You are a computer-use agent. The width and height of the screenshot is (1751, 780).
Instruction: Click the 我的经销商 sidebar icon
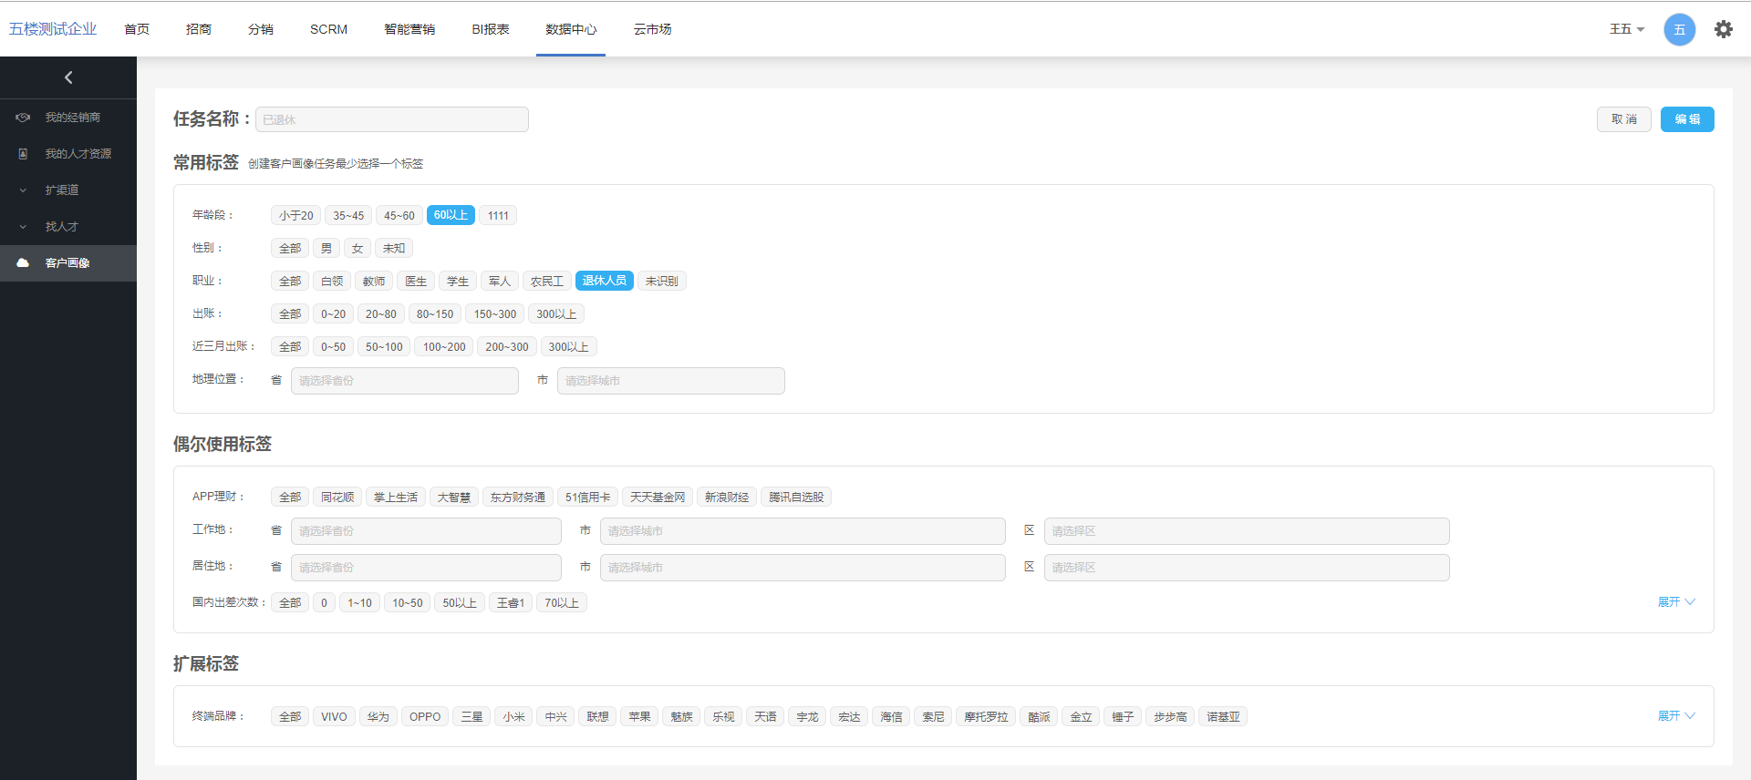24,118
